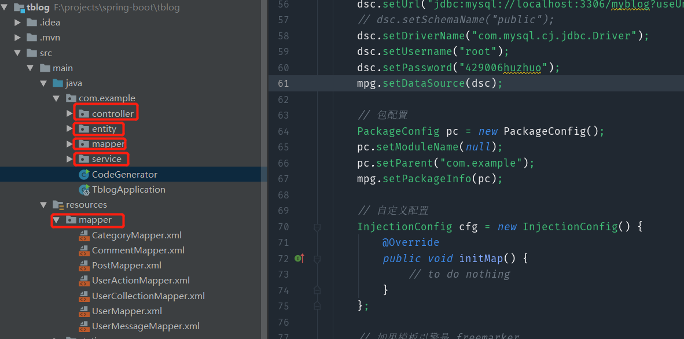Open UserMapper.xml file name
684x339 pixels.
127,311
